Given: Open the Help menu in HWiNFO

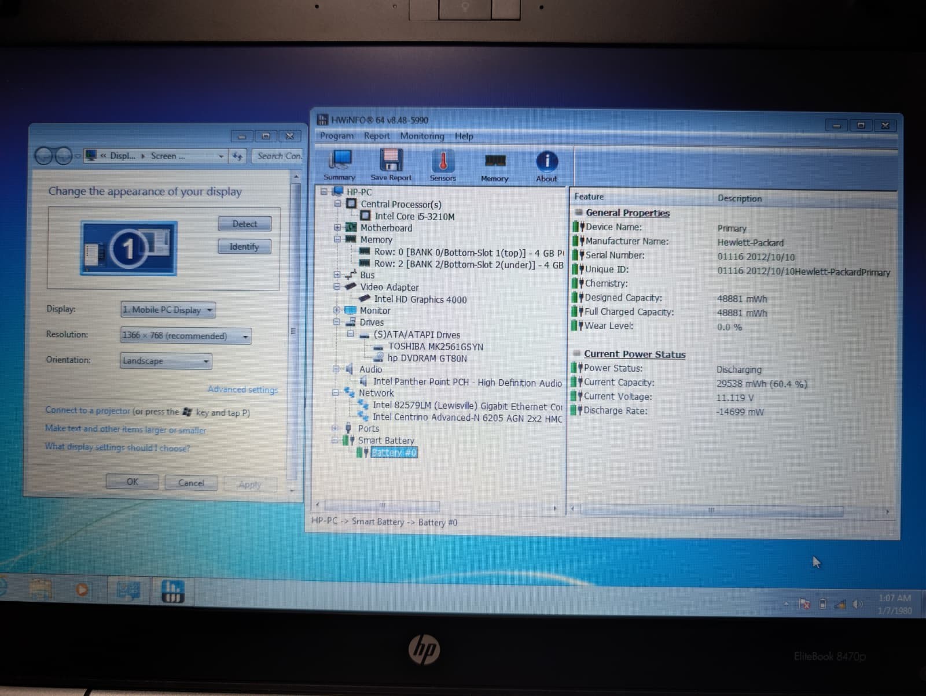Looking at the screenshot, I should click(x=464, y=136).
